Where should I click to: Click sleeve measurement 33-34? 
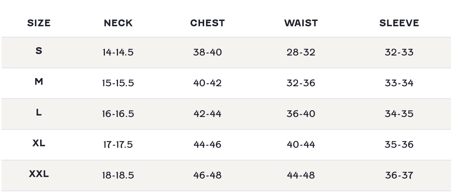[399, 83]
